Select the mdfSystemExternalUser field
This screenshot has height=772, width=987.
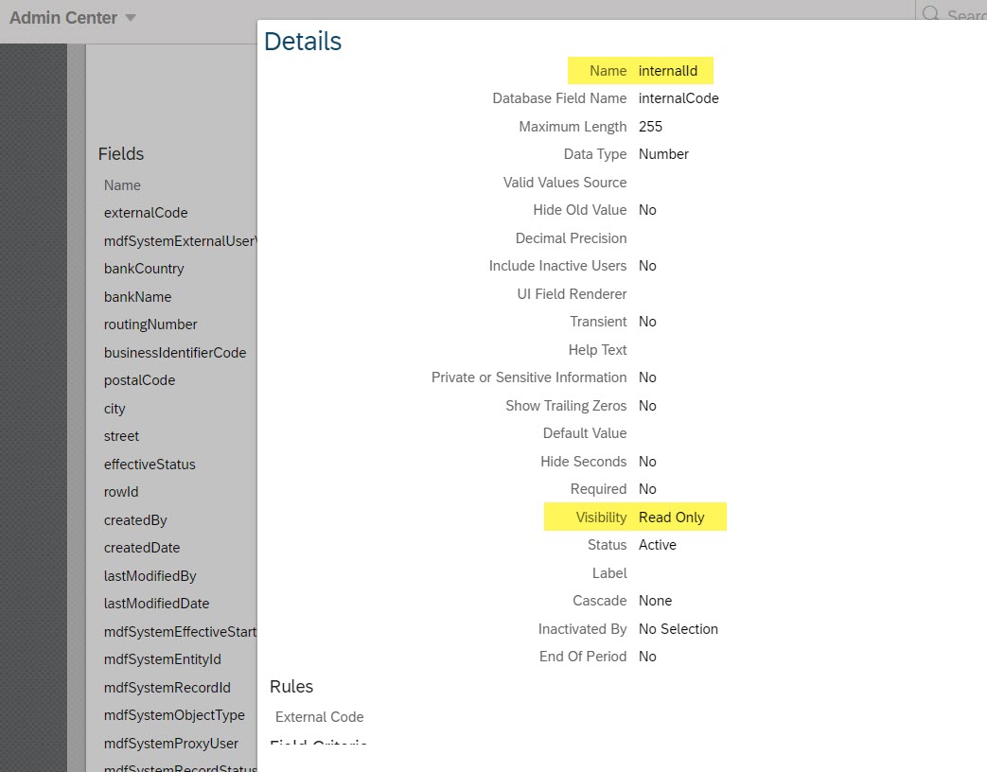180,241
